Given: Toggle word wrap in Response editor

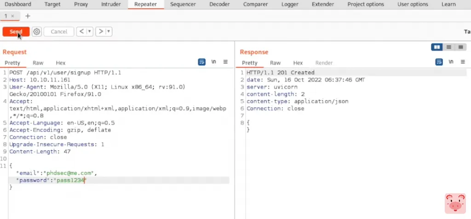Looking at the screenshot, I should point(439,62).
